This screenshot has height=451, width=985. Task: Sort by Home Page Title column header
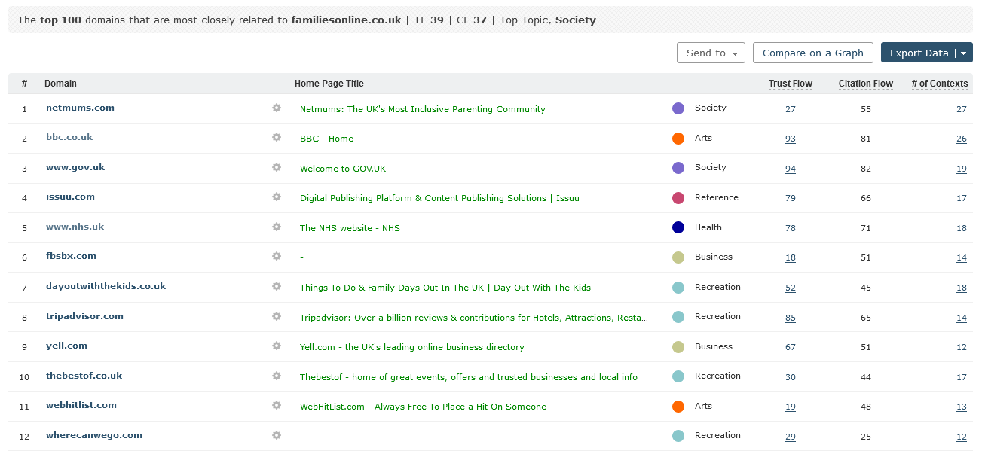tap(329, 84)
